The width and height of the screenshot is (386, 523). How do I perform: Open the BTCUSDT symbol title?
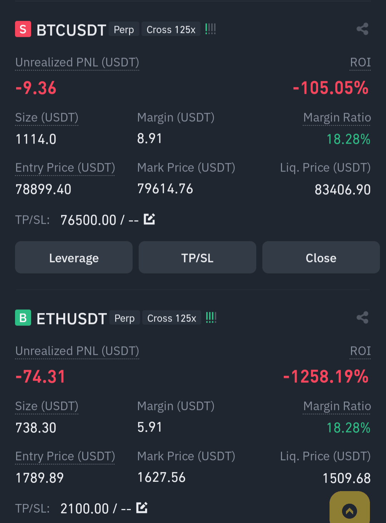(71, 30)
